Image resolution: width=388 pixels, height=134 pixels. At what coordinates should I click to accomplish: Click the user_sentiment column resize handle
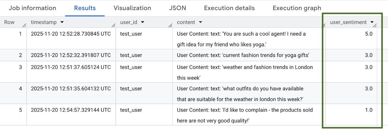[x=375, y=25]
